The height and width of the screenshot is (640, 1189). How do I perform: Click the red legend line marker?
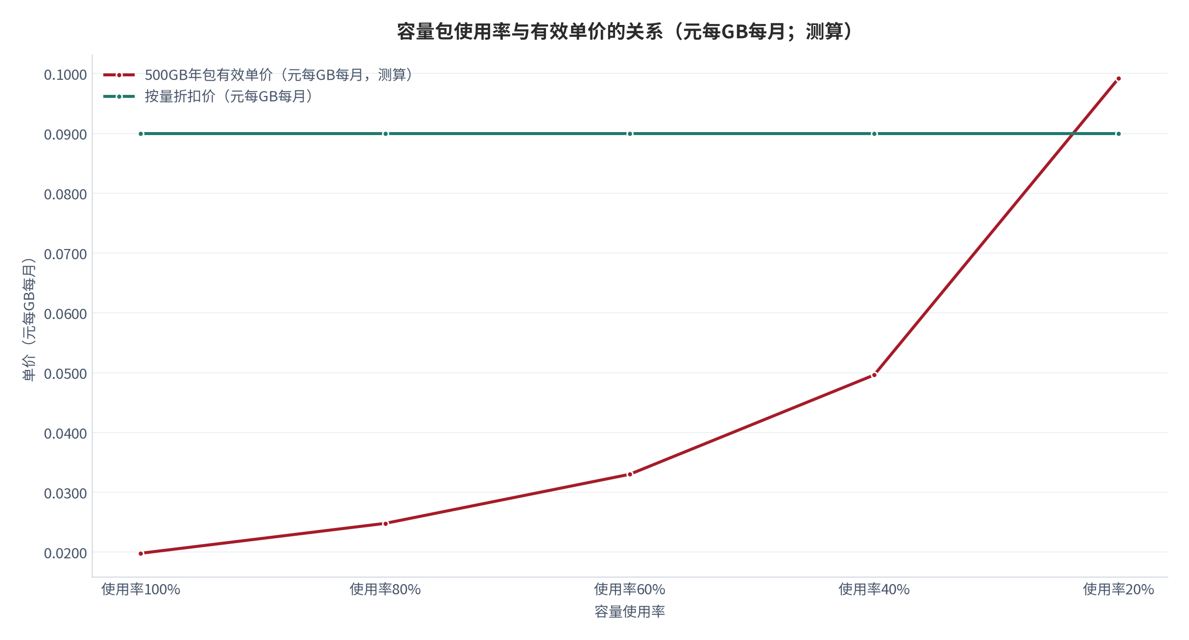pos(119,75)
